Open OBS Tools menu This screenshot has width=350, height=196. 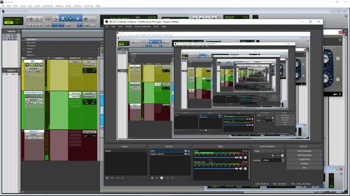tap(156, 27)
